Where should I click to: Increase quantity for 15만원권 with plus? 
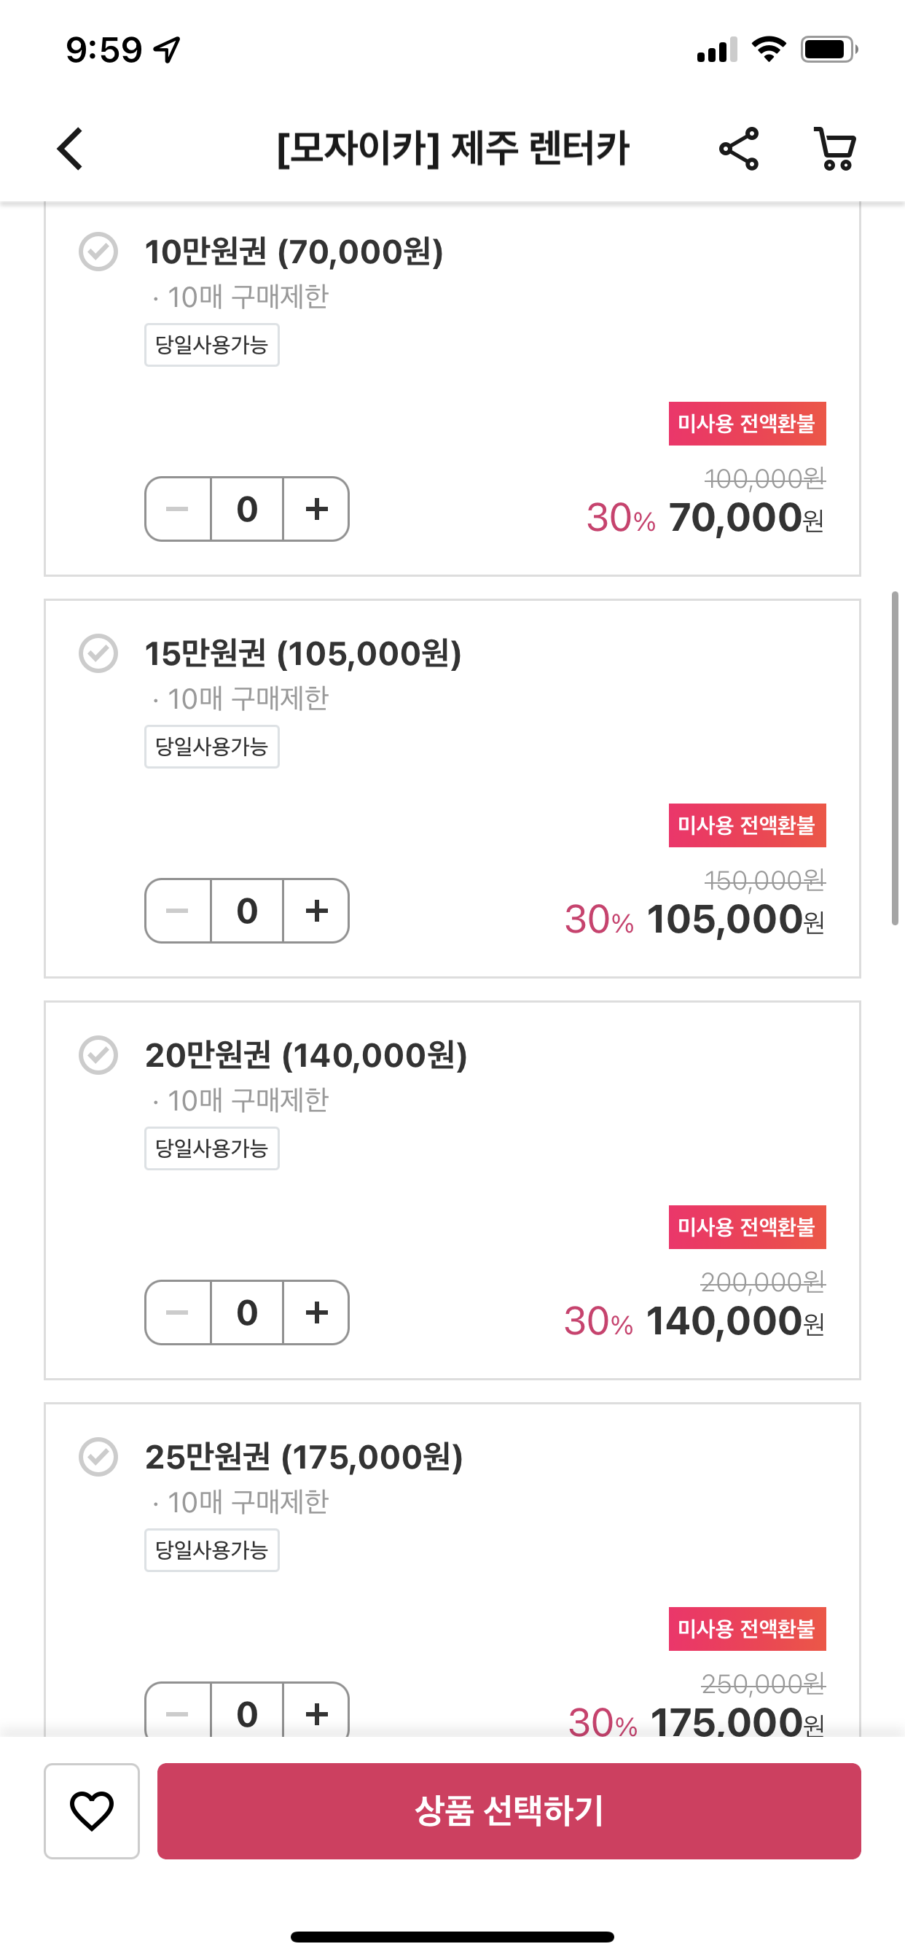coord(316,911)
